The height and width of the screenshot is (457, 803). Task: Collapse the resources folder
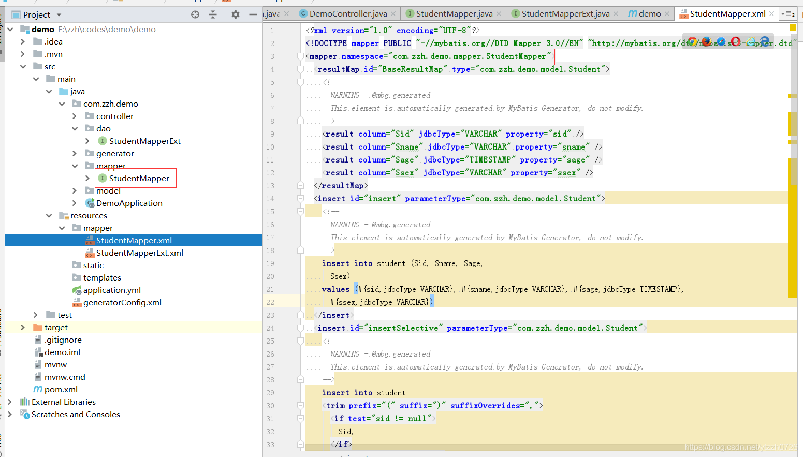point(49,216)
